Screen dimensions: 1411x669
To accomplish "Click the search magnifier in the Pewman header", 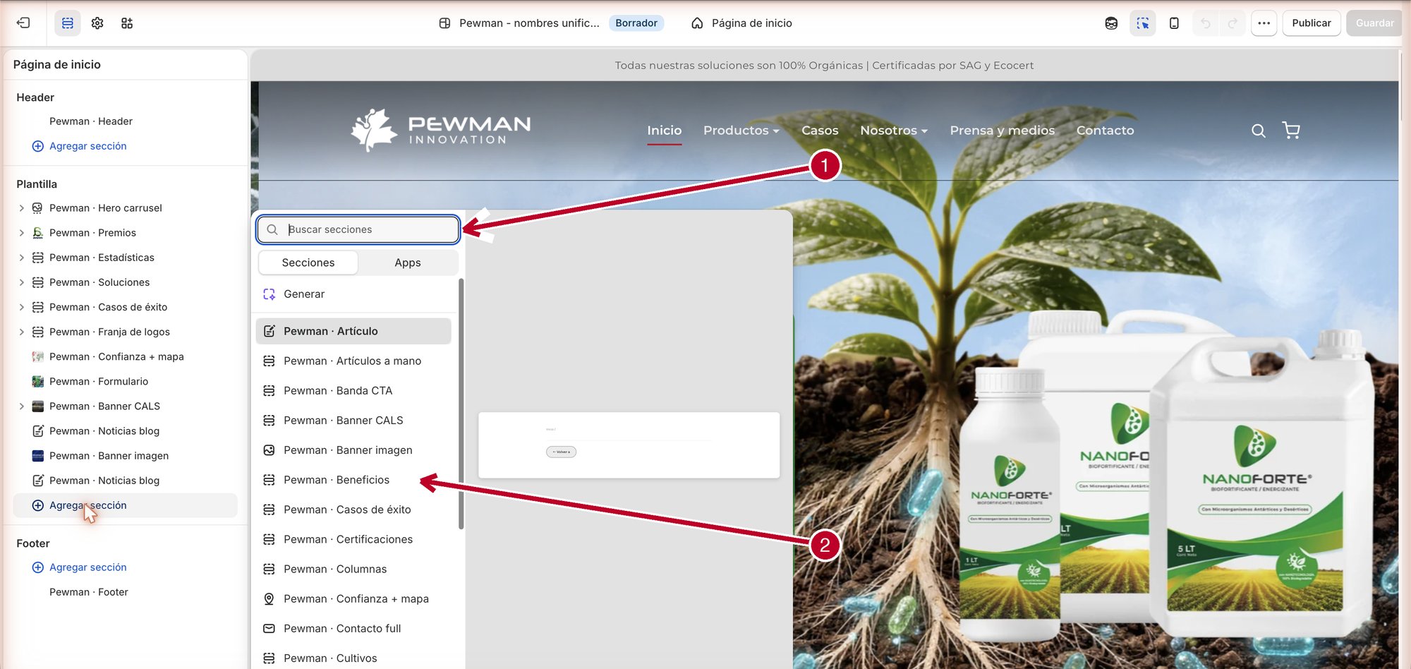I will (x=1258, y=131).
